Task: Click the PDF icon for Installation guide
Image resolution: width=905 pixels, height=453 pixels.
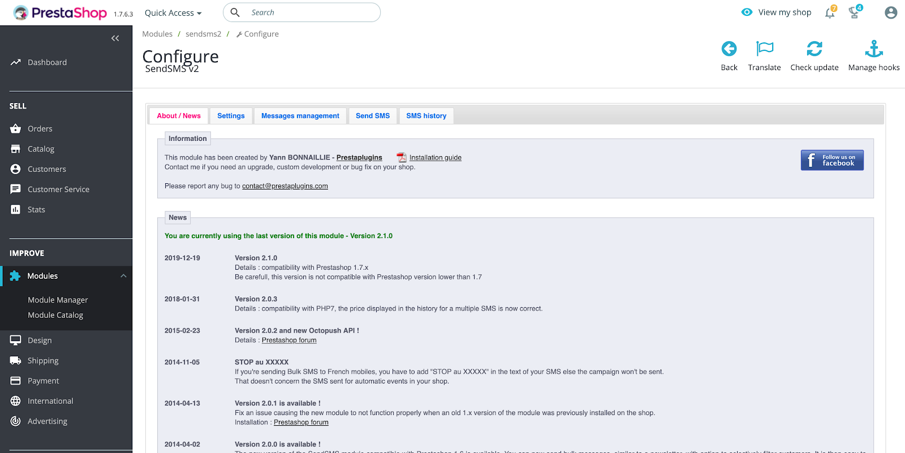Action: coord(402,158)
